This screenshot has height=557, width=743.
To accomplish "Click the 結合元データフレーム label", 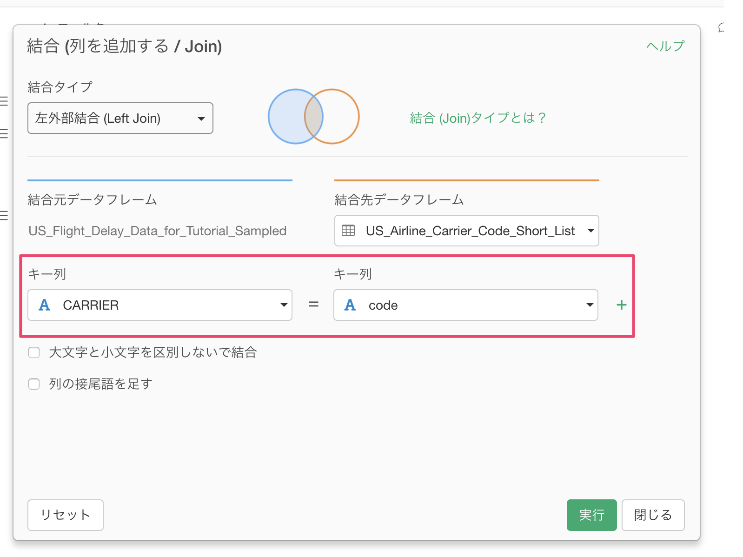I will pos(93,200).
